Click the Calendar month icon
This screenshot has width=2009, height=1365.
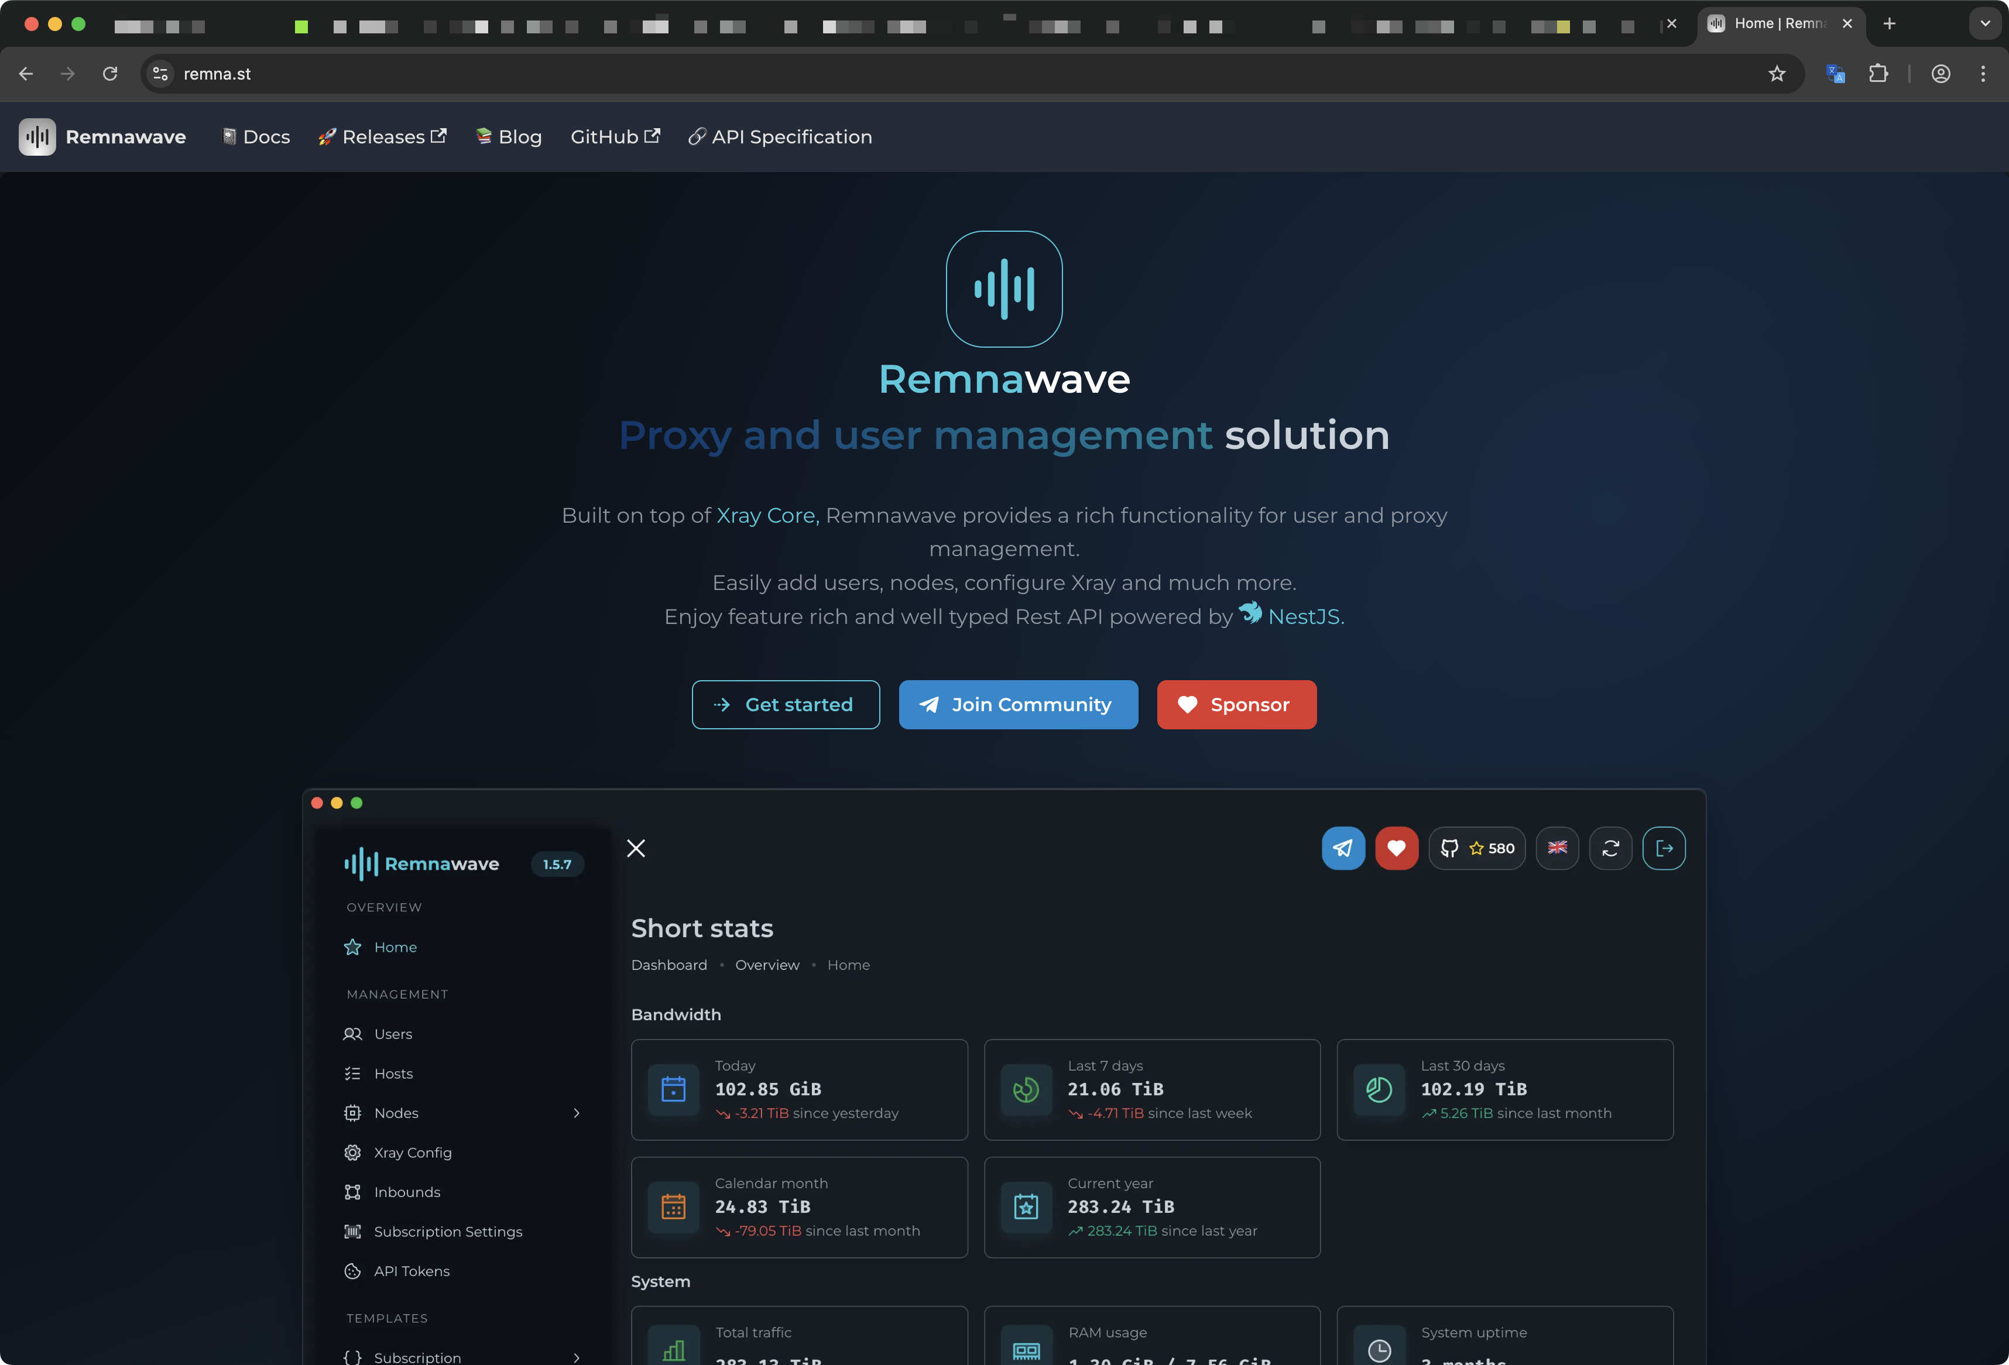[x=673, y=1207]
